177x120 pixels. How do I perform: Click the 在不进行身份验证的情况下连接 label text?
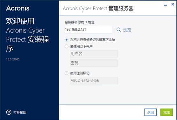click(x=93, y=40)
